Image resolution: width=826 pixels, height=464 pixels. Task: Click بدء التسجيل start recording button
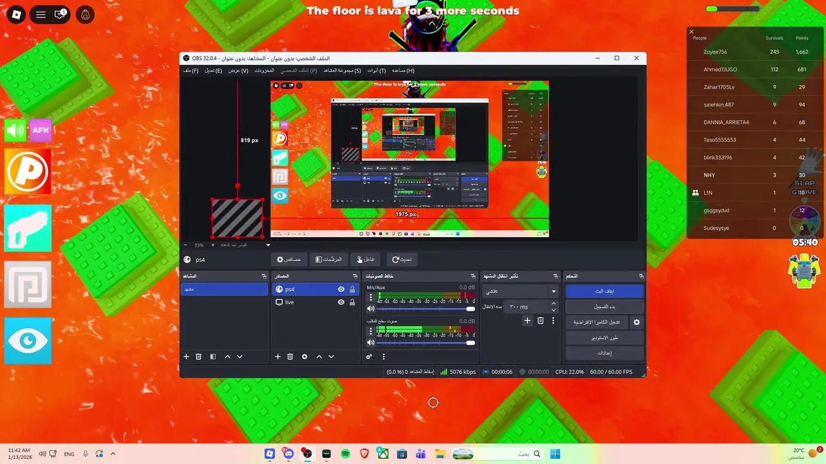[605, 307]
